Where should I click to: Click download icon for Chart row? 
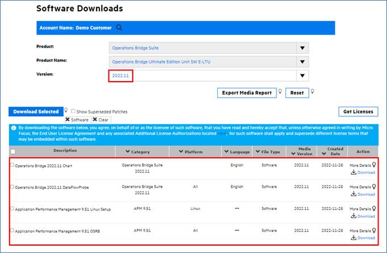(354, 172)
